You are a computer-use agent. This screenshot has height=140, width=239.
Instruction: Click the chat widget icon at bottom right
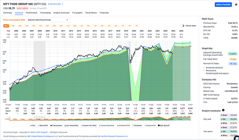[x=237, y=138]
